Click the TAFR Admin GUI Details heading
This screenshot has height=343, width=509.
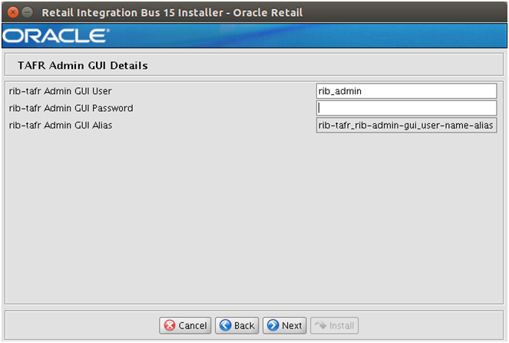(x=83, y=66)
